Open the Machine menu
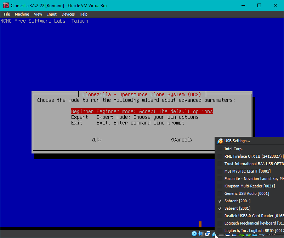The width and height of the screenshot is (284, 238). point(22,14)
